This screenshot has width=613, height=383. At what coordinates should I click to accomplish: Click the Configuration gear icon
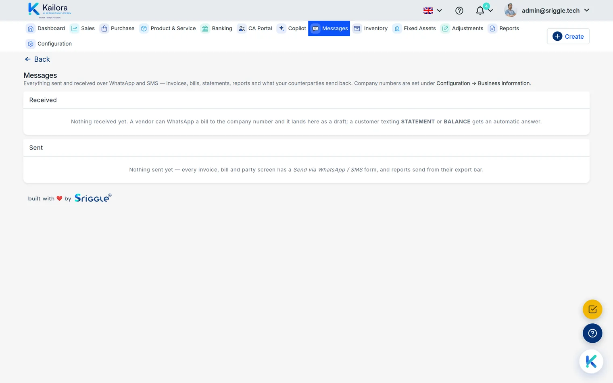click(x=31, y=44)
